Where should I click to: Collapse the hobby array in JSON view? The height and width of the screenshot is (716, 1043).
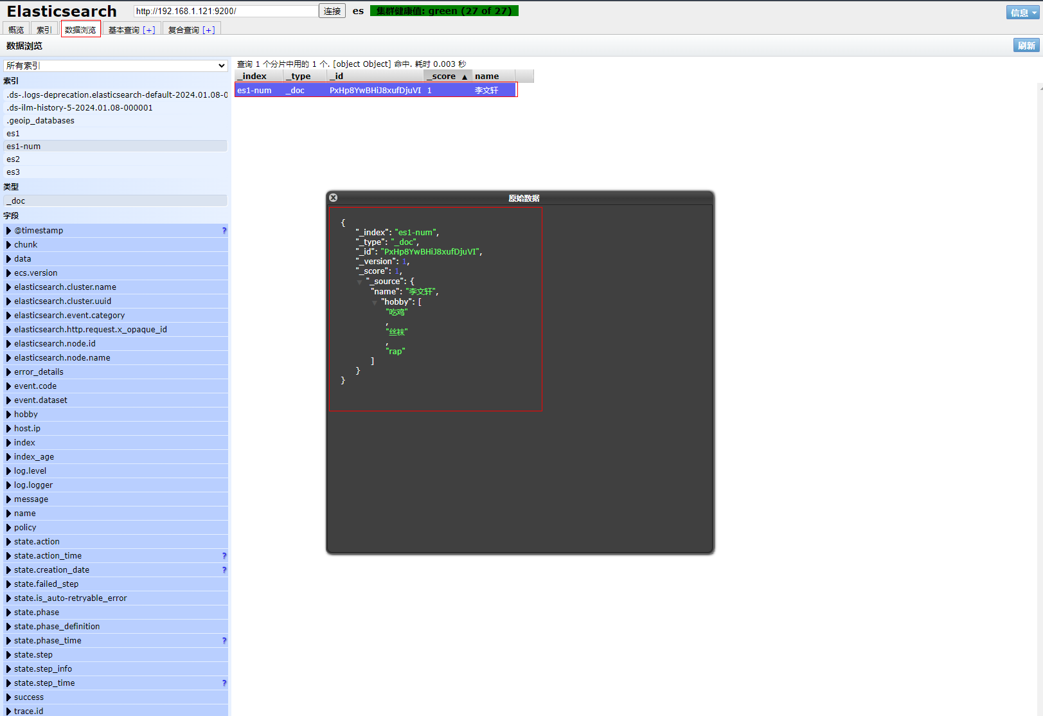[375, 303]
